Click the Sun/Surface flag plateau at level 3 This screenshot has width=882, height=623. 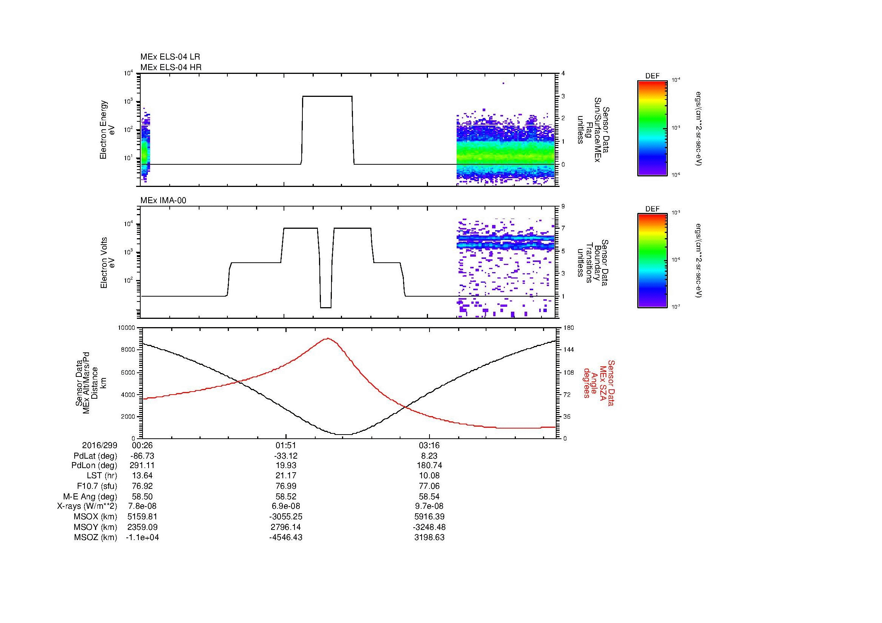coord(328,96)
